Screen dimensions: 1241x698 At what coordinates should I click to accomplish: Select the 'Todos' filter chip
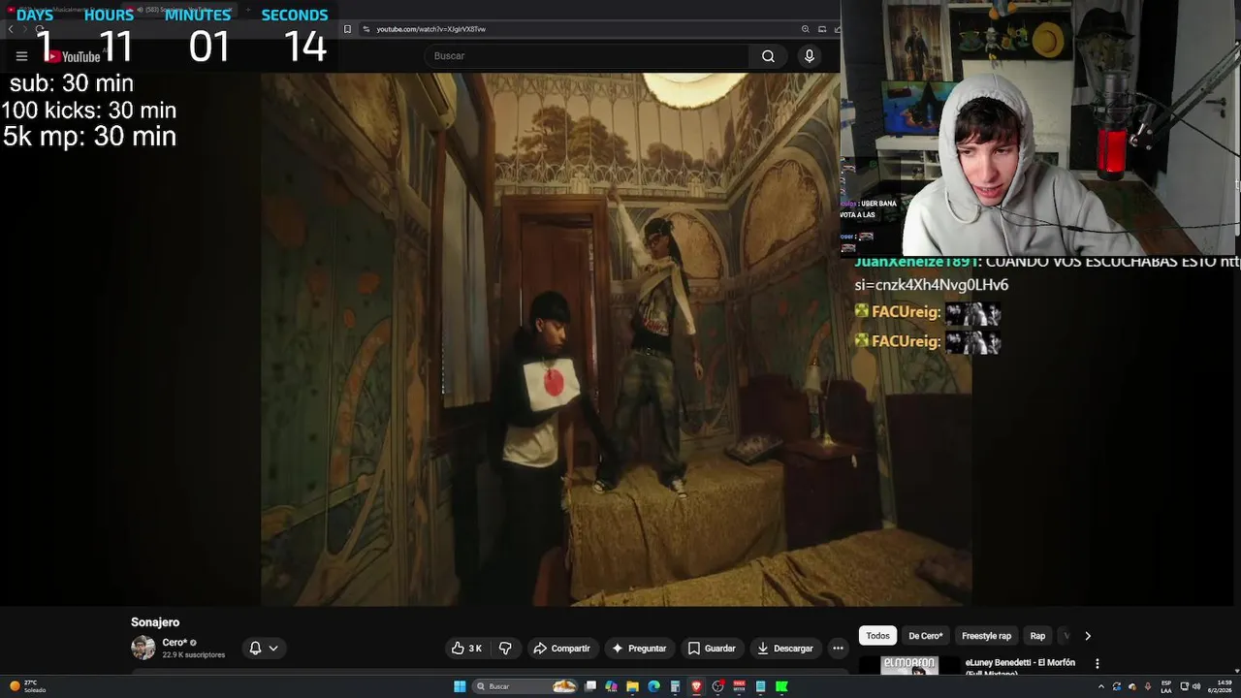tap(877, 636)
